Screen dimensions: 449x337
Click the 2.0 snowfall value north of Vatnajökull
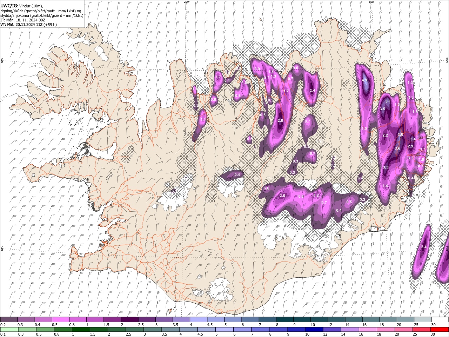tap(282, 196)
